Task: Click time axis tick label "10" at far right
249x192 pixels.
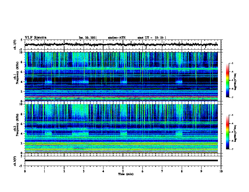Action: point(221,171)
